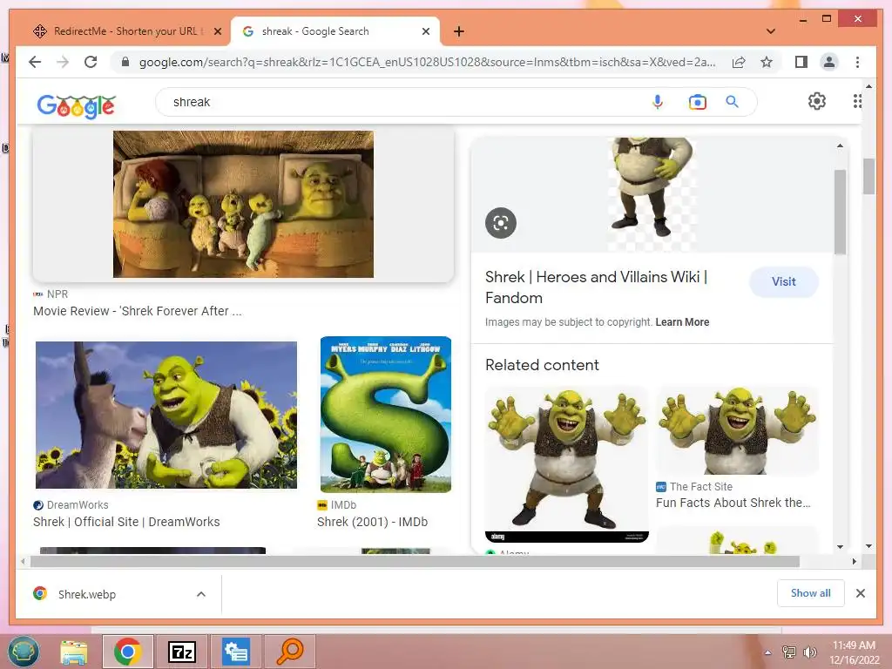Image resolution: width=892 pixels, height=669 pixels.
Task: Open the Google apps grid
Action: click(x=857, y=101)
